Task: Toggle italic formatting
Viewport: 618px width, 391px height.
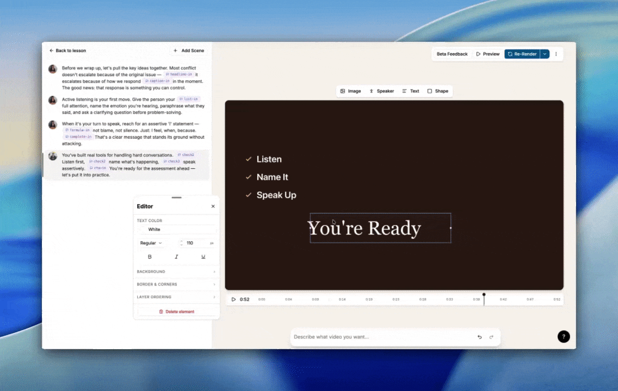Action: (176, 256)
